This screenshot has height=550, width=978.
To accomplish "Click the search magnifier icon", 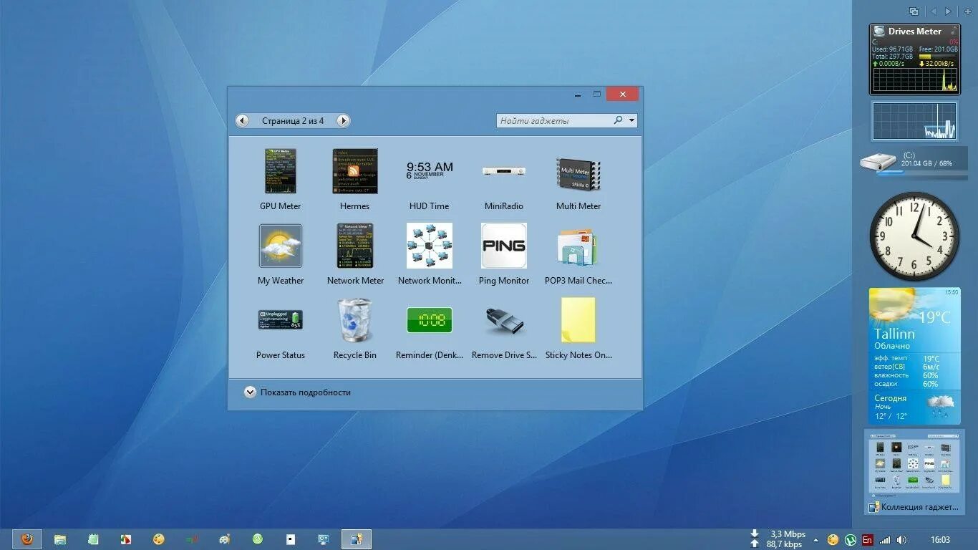I will click(618, 120).
